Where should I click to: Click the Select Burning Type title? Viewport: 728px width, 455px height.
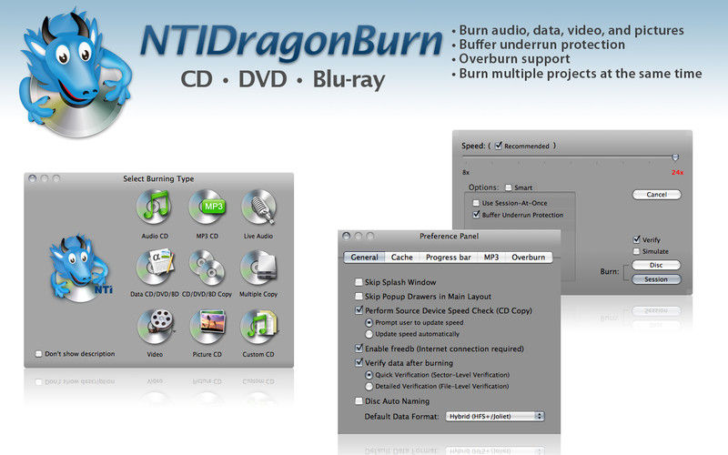click(x=158, y=178)
